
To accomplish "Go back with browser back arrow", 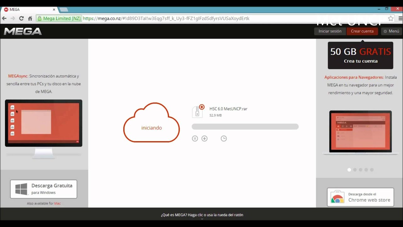I will point(4,19).
